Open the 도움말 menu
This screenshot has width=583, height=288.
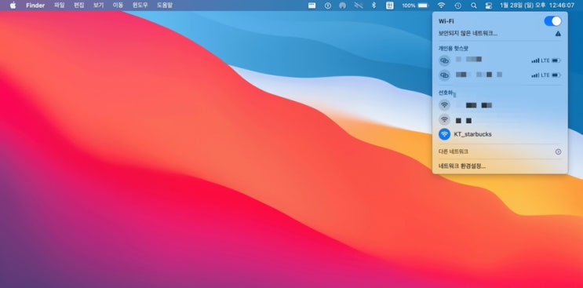click(165, 5)
